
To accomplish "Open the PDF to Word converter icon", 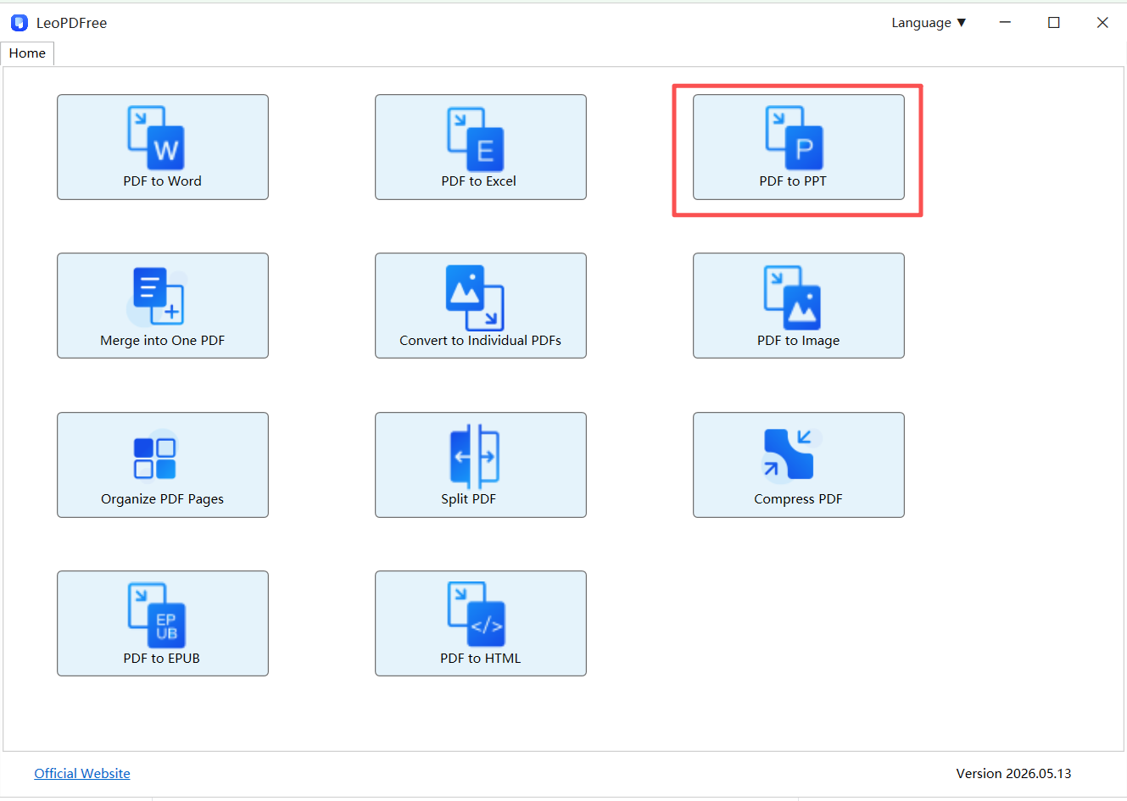I will 156,138.
